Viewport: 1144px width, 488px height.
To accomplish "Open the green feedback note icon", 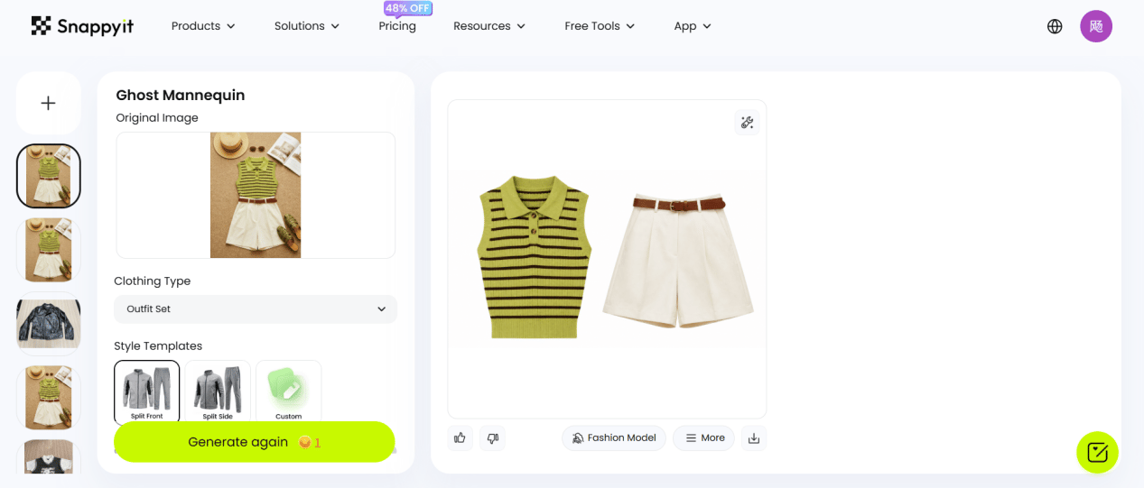I will [1097, 452].
